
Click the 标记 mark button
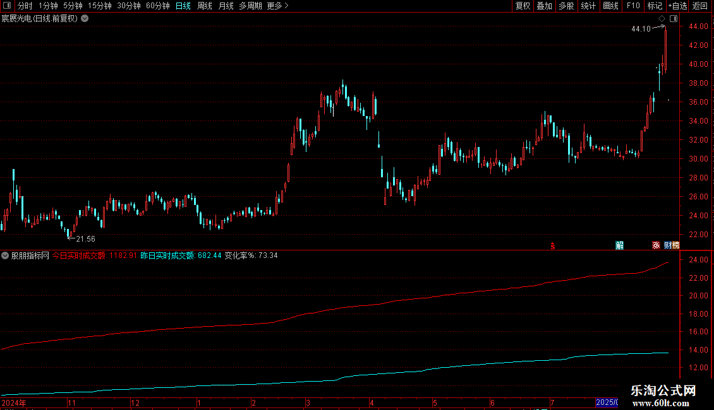(x=655, y=6)
